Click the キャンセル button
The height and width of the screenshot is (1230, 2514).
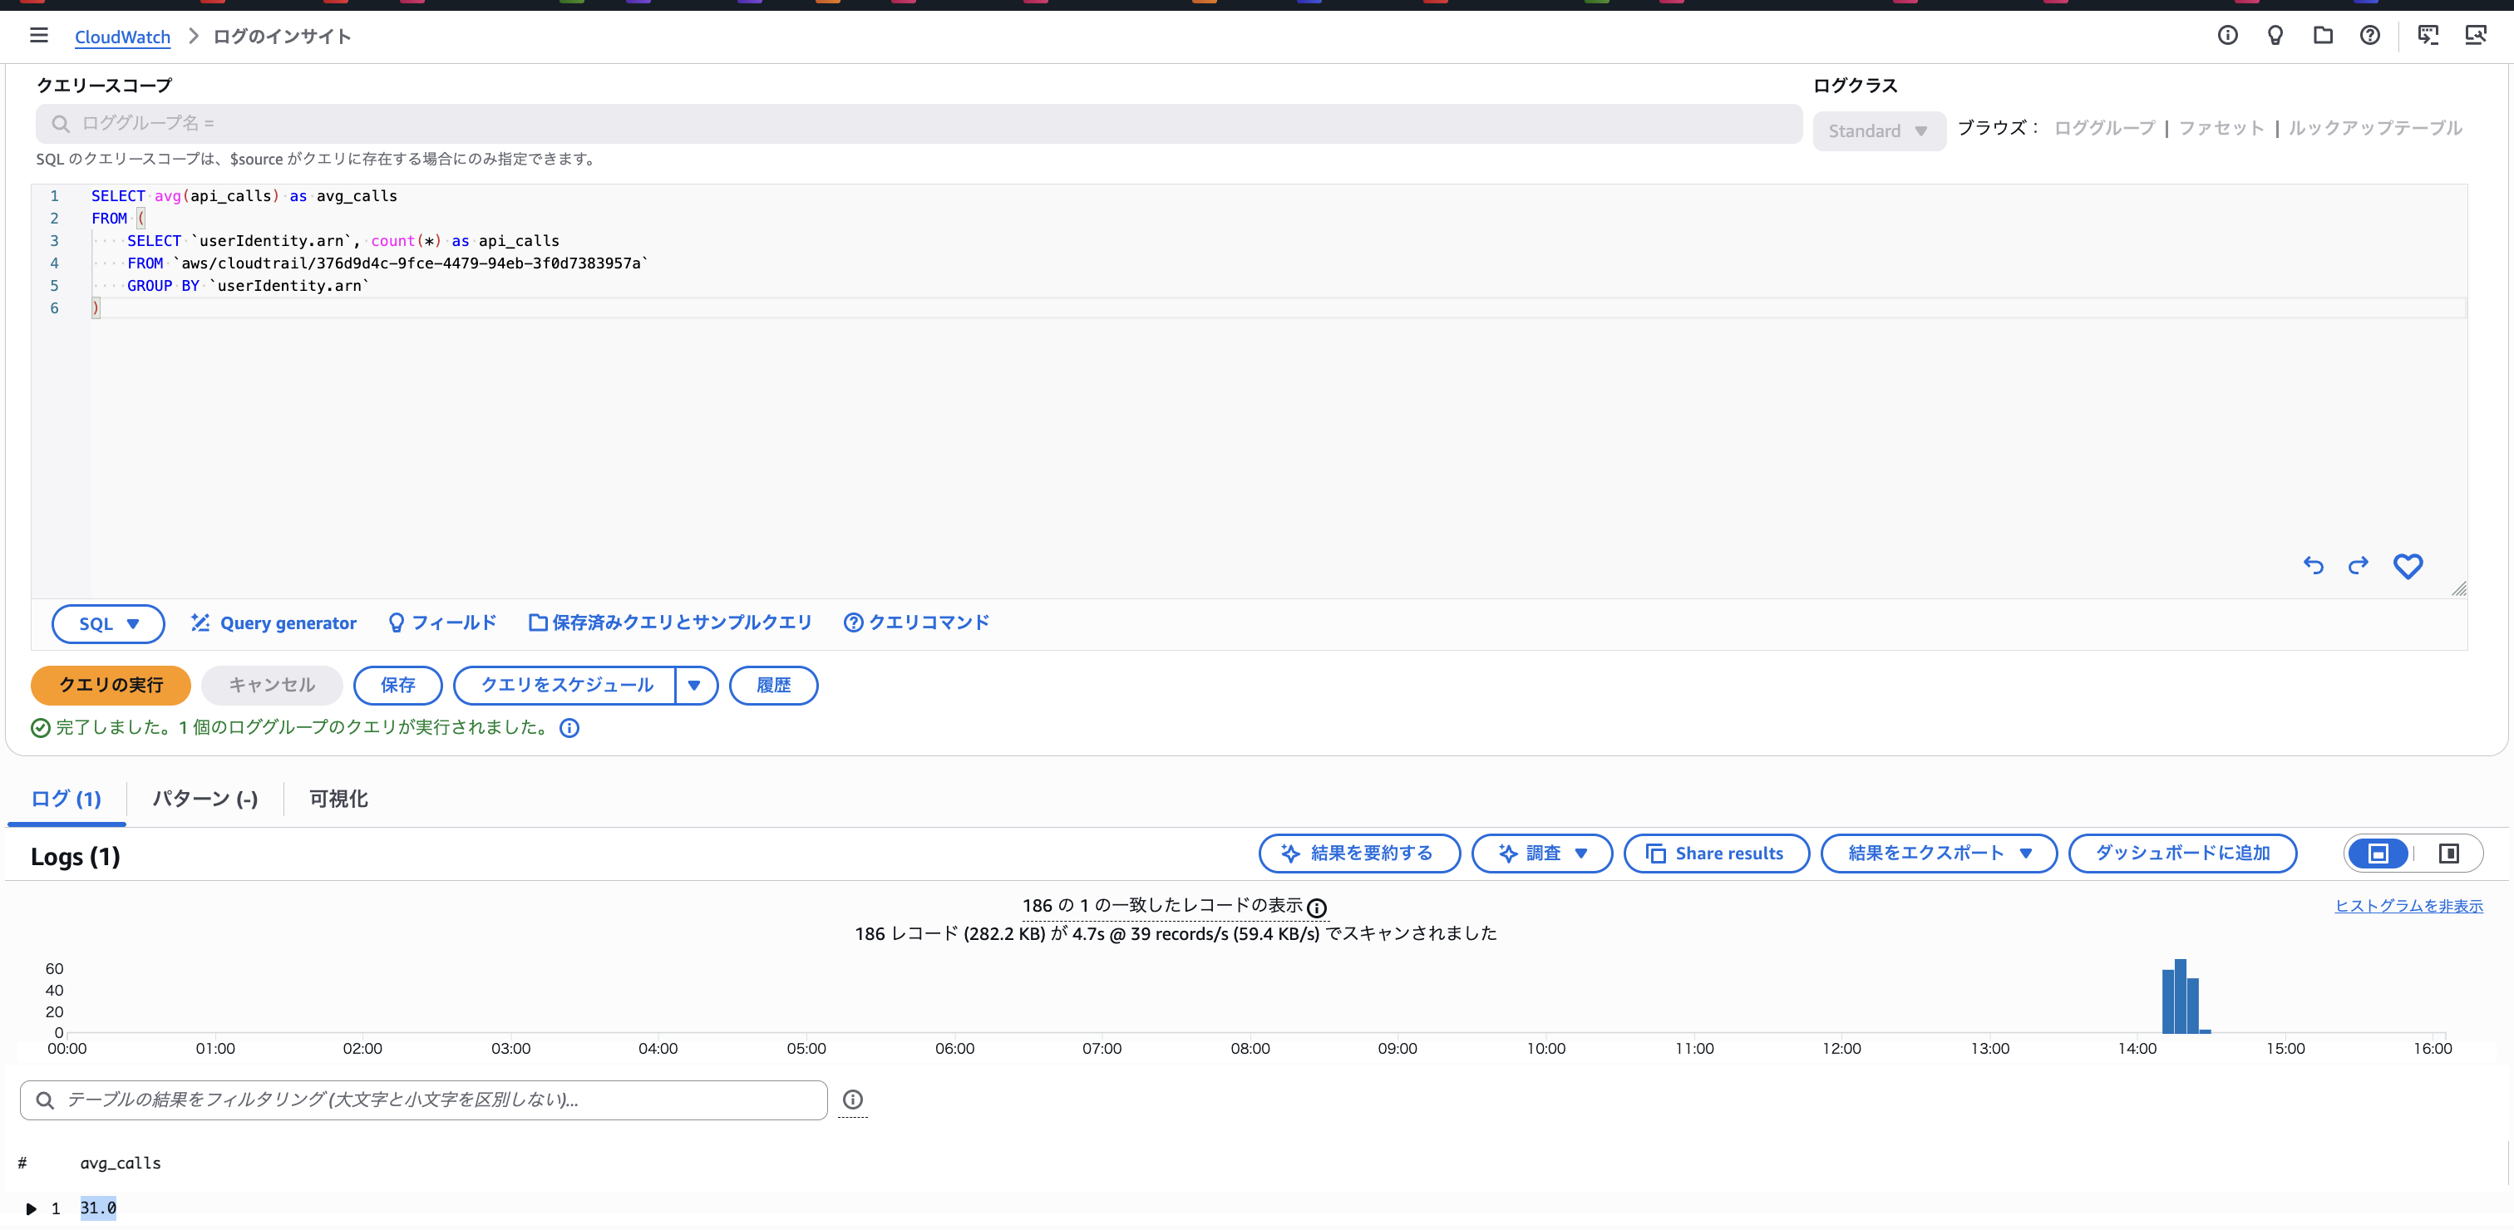tap(273, 686)
